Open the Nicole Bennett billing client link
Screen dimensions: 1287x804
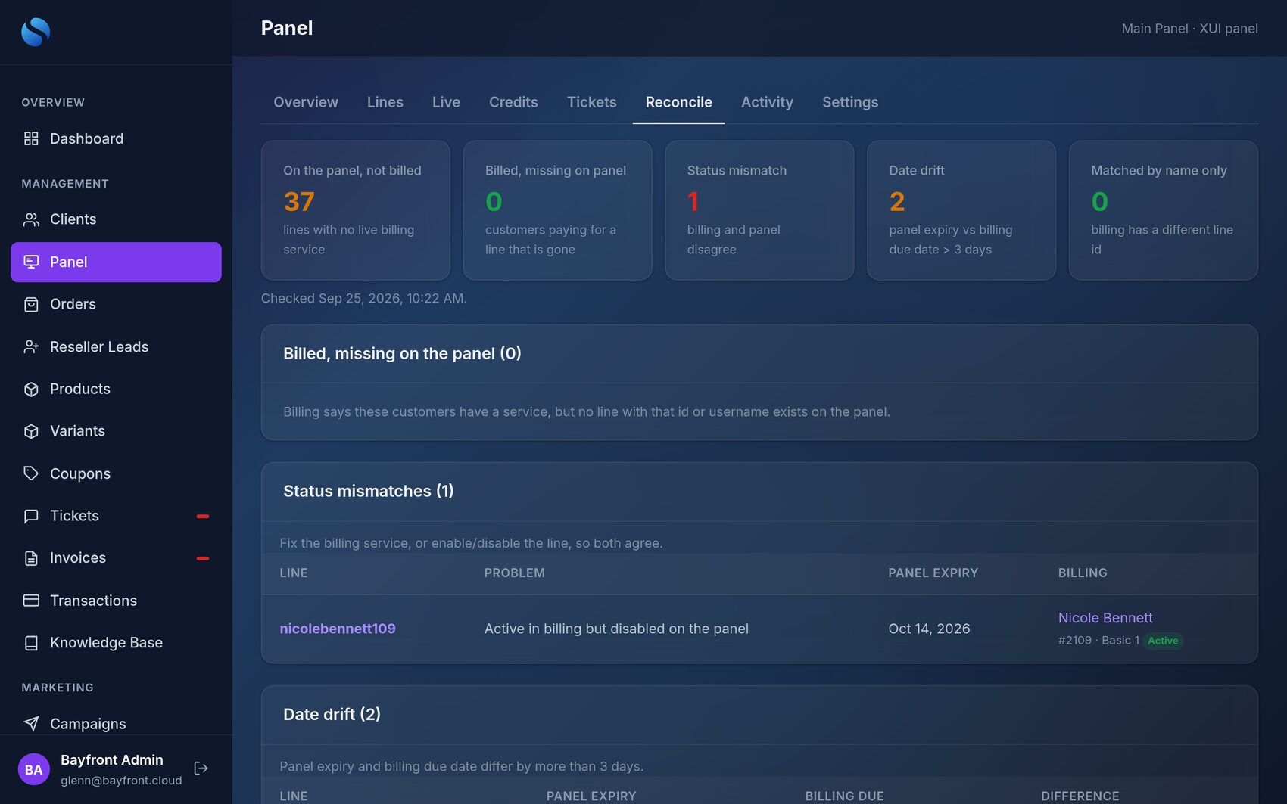tap(1105, 618)
